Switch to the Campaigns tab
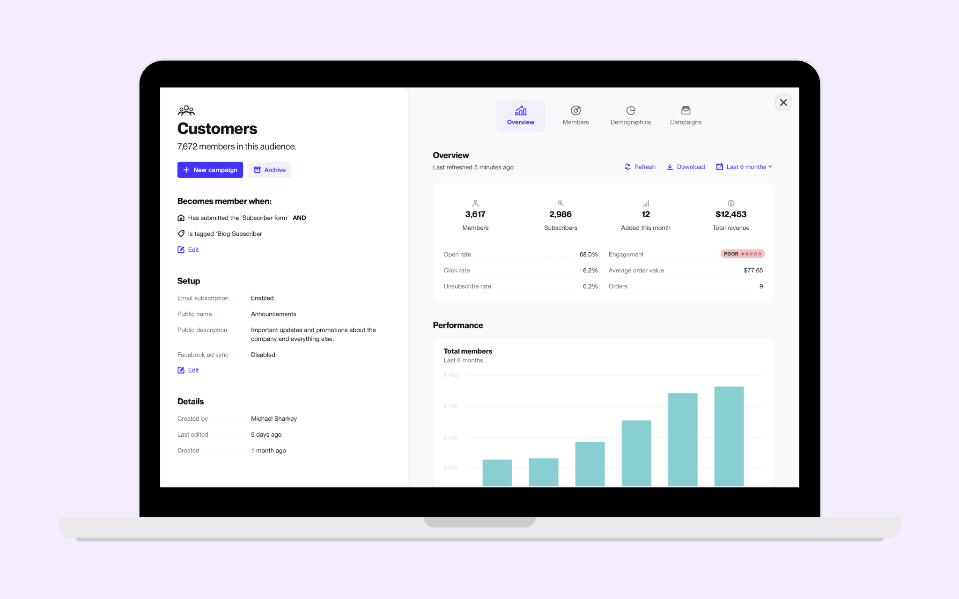The height and width of the screenshot is (599, 959). tap(686, 115)
